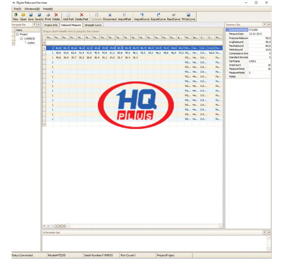This screenshot has width=289, height=260.
Task: Click cell 61,0 in the second data row
Action: tap(211, 53)
